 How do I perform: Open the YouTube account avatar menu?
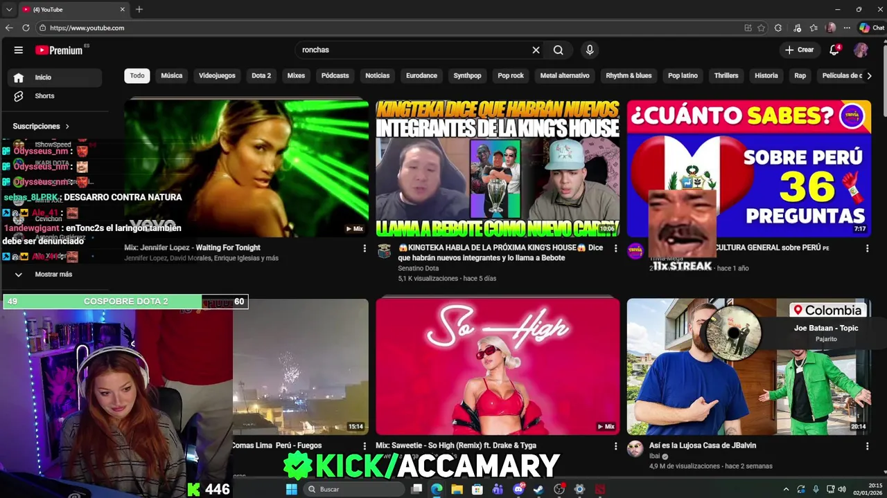pyautogui.click(x=861, y=50)
